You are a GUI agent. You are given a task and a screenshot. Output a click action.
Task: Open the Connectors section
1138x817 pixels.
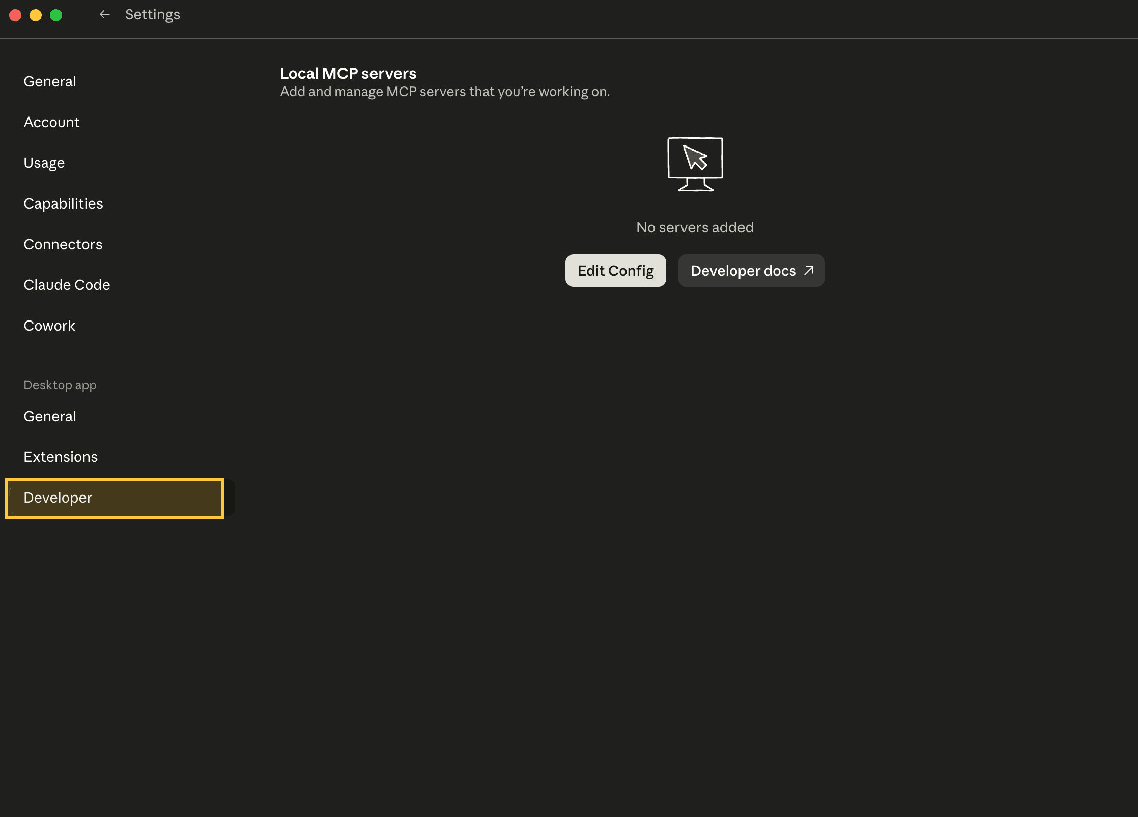(63, 244)
